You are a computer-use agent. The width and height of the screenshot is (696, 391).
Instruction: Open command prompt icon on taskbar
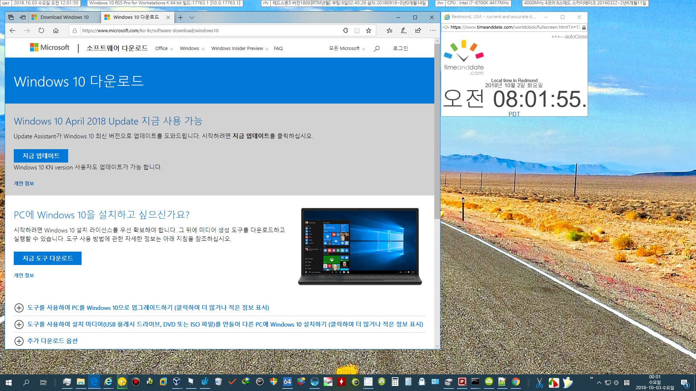475,382
